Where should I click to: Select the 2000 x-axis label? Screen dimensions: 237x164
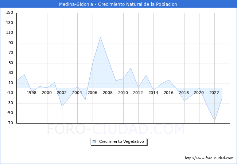pos(47,93)
